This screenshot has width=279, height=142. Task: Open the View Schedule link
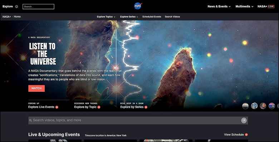click(234, 134)
